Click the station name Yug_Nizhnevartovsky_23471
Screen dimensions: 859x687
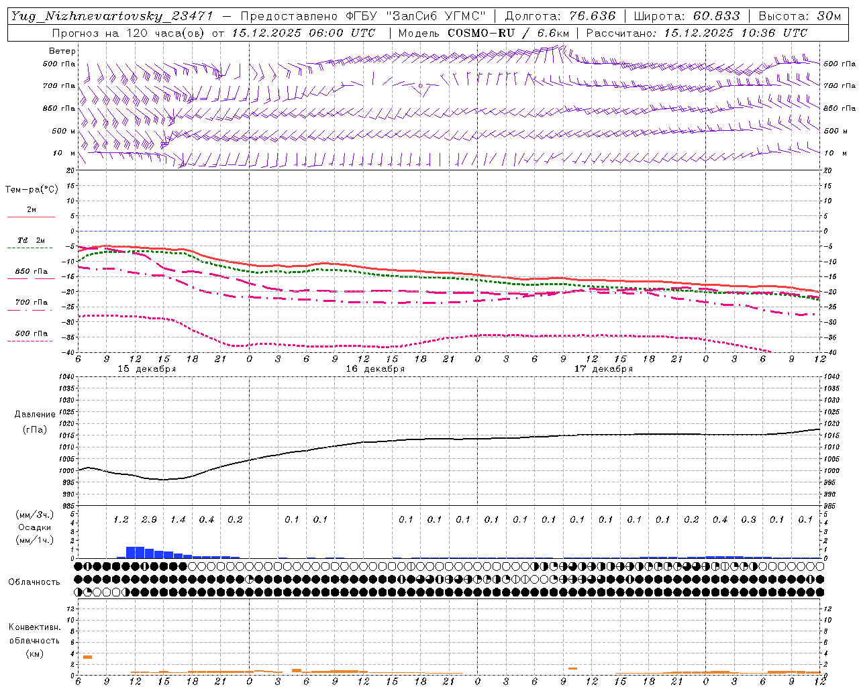pos(112,16)
